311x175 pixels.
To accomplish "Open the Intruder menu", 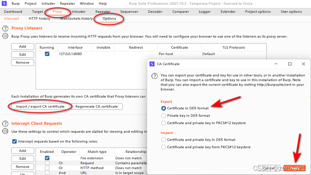I will pyautogui.click(x=48, y=4).
